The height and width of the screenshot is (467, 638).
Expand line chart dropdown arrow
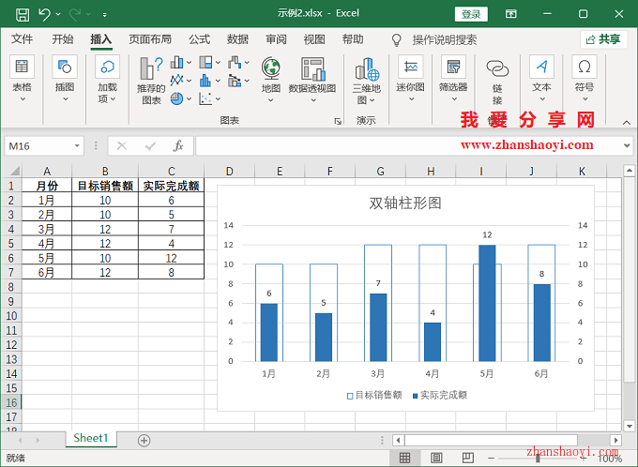(190, 81)
